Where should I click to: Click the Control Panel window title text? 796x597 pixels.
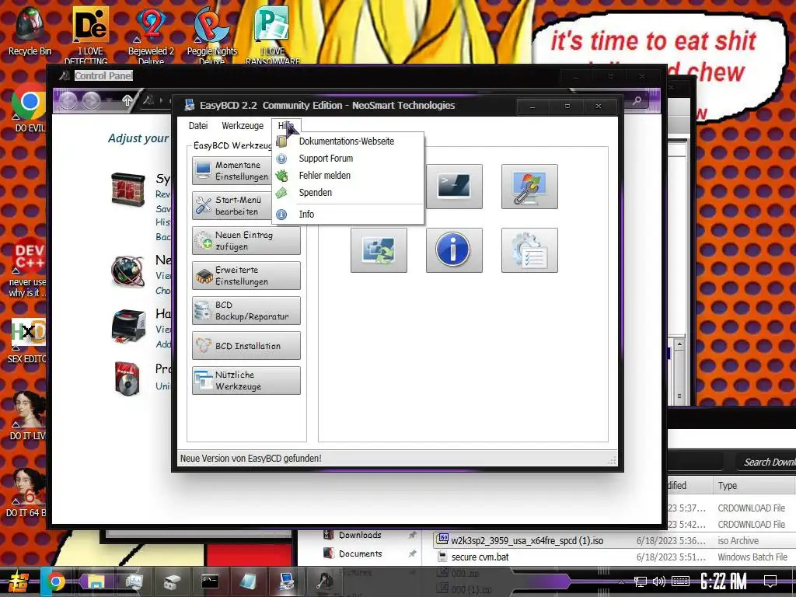click(x=103, y=75)
